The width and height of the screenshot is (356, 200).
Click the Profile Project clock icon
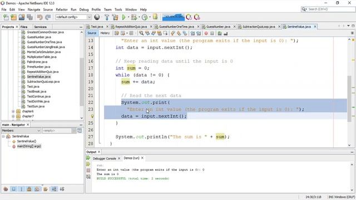coord(145,17)
